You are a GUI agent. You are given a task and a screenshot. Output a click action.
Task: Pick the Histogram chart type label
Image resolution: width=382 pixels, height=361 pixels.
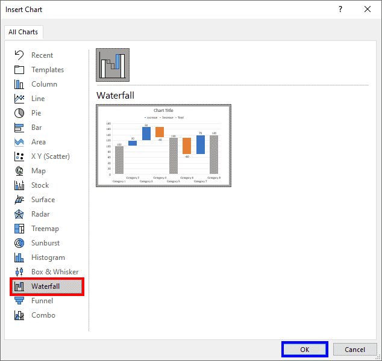pos(48,258)
